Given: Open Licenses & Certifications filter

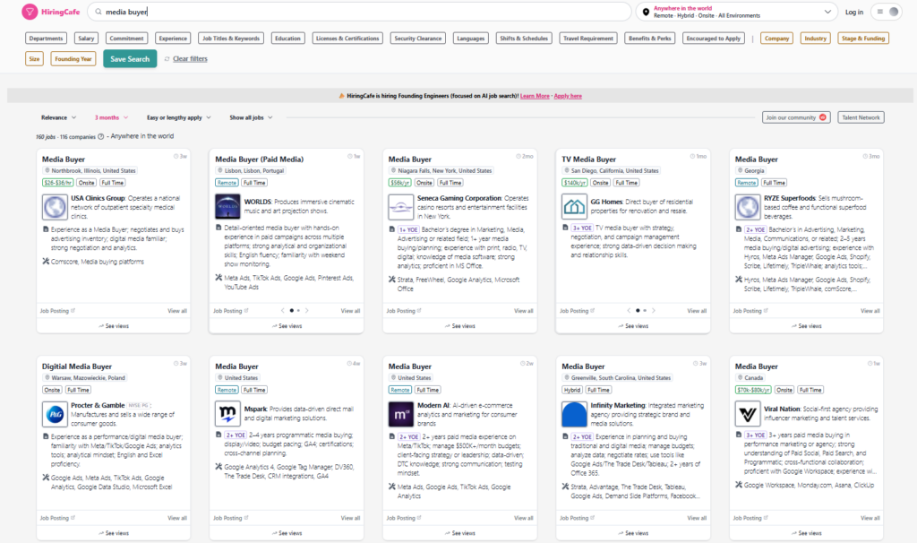Looking at the screenshot, I should click(x=347, y=38).
